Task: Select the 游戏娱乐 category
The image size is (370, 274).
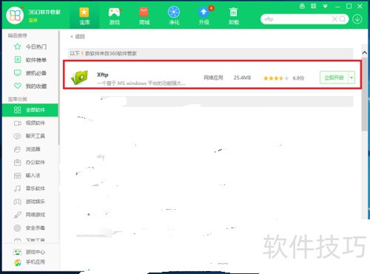Action: [30, 202]
